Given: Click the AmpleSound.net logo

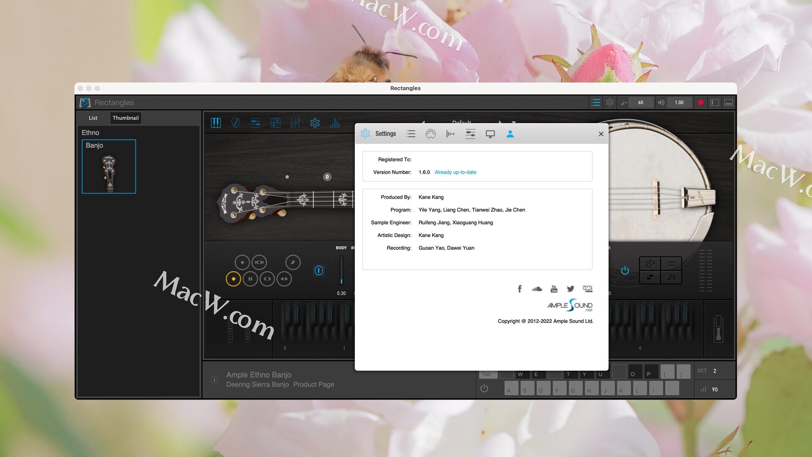Looking at the screenshot, I should (x=570, y=305).
